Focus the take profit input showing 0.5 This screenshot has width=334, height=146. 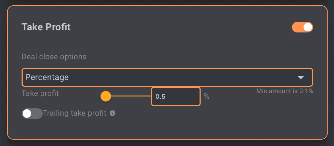(176, 97)
